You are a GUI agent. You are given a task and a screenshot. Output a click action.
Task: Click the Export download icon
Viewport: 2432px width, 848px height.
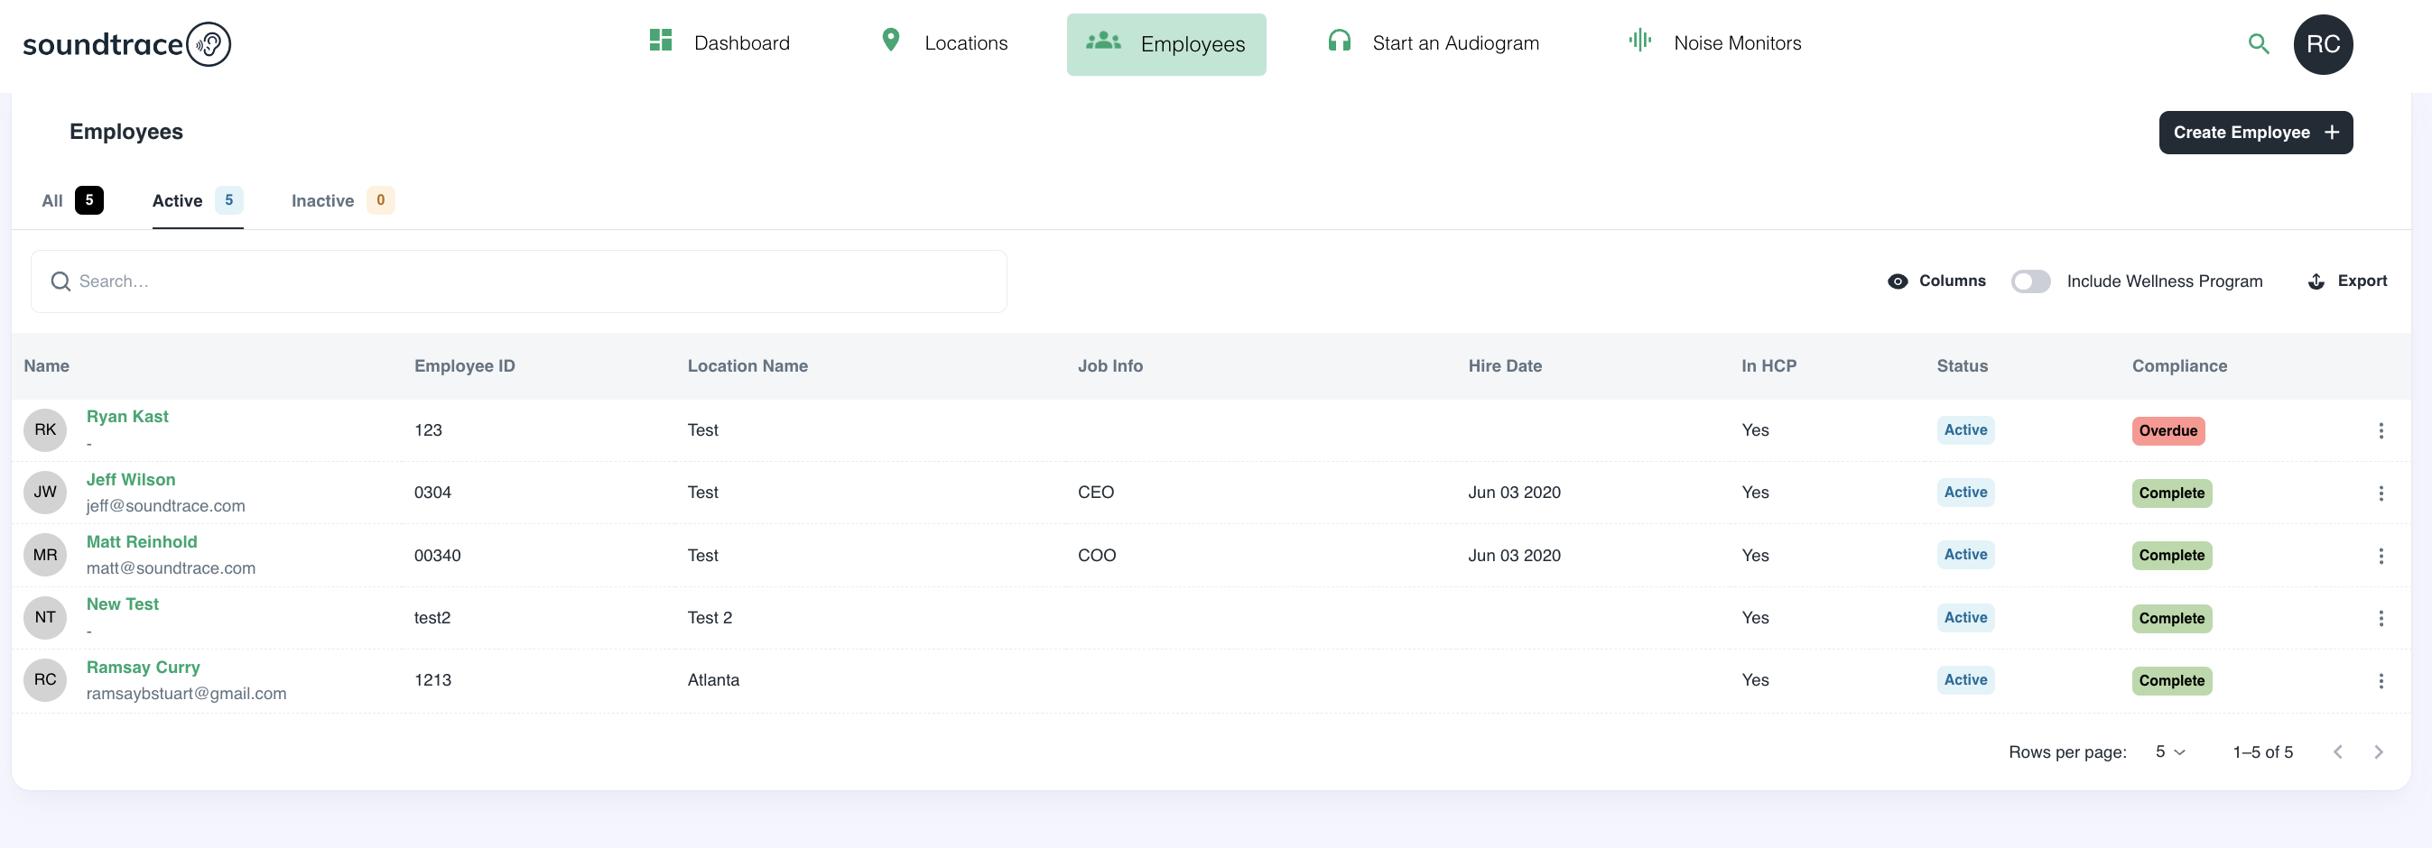[x=2316, y=281]
